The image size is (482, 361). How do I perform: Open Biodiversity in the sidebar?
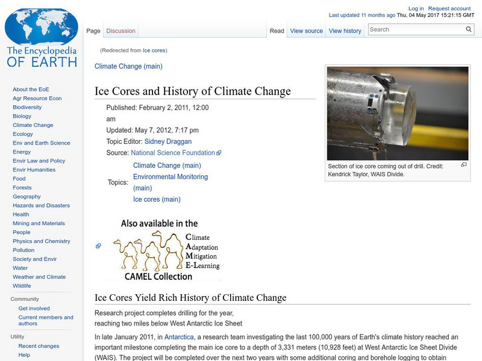point(28,107)
